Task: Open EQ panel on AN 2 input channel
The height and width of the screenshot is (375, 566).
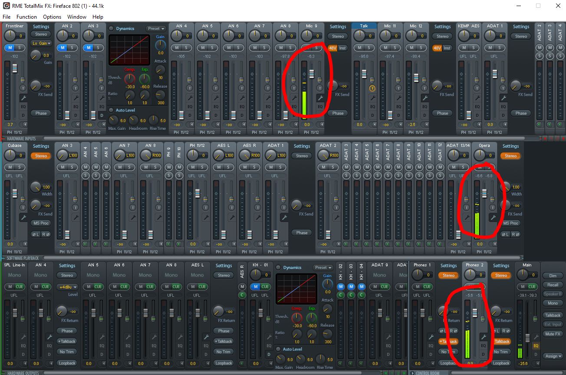Action: (76, 106)
